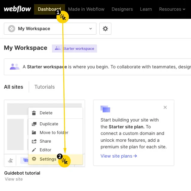Click the My Workspace avatar icon
The width and height of the screenshot is (191, 191).
click(11, 29)
